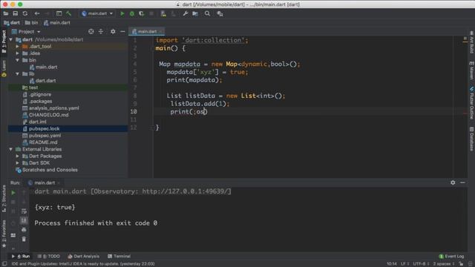Select main.dart in project tree

click(46, 67)
